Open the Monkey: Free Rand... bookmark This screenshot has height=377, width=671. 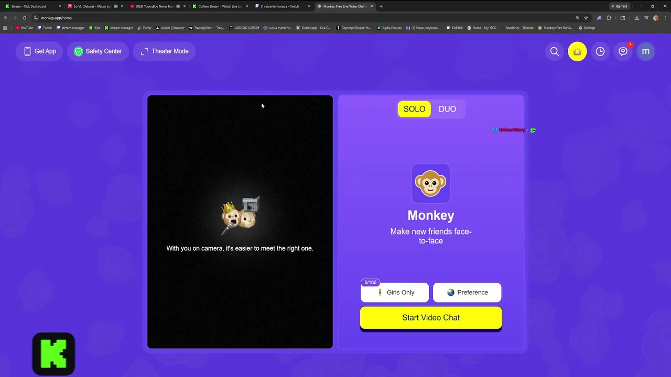pos(555,28)
